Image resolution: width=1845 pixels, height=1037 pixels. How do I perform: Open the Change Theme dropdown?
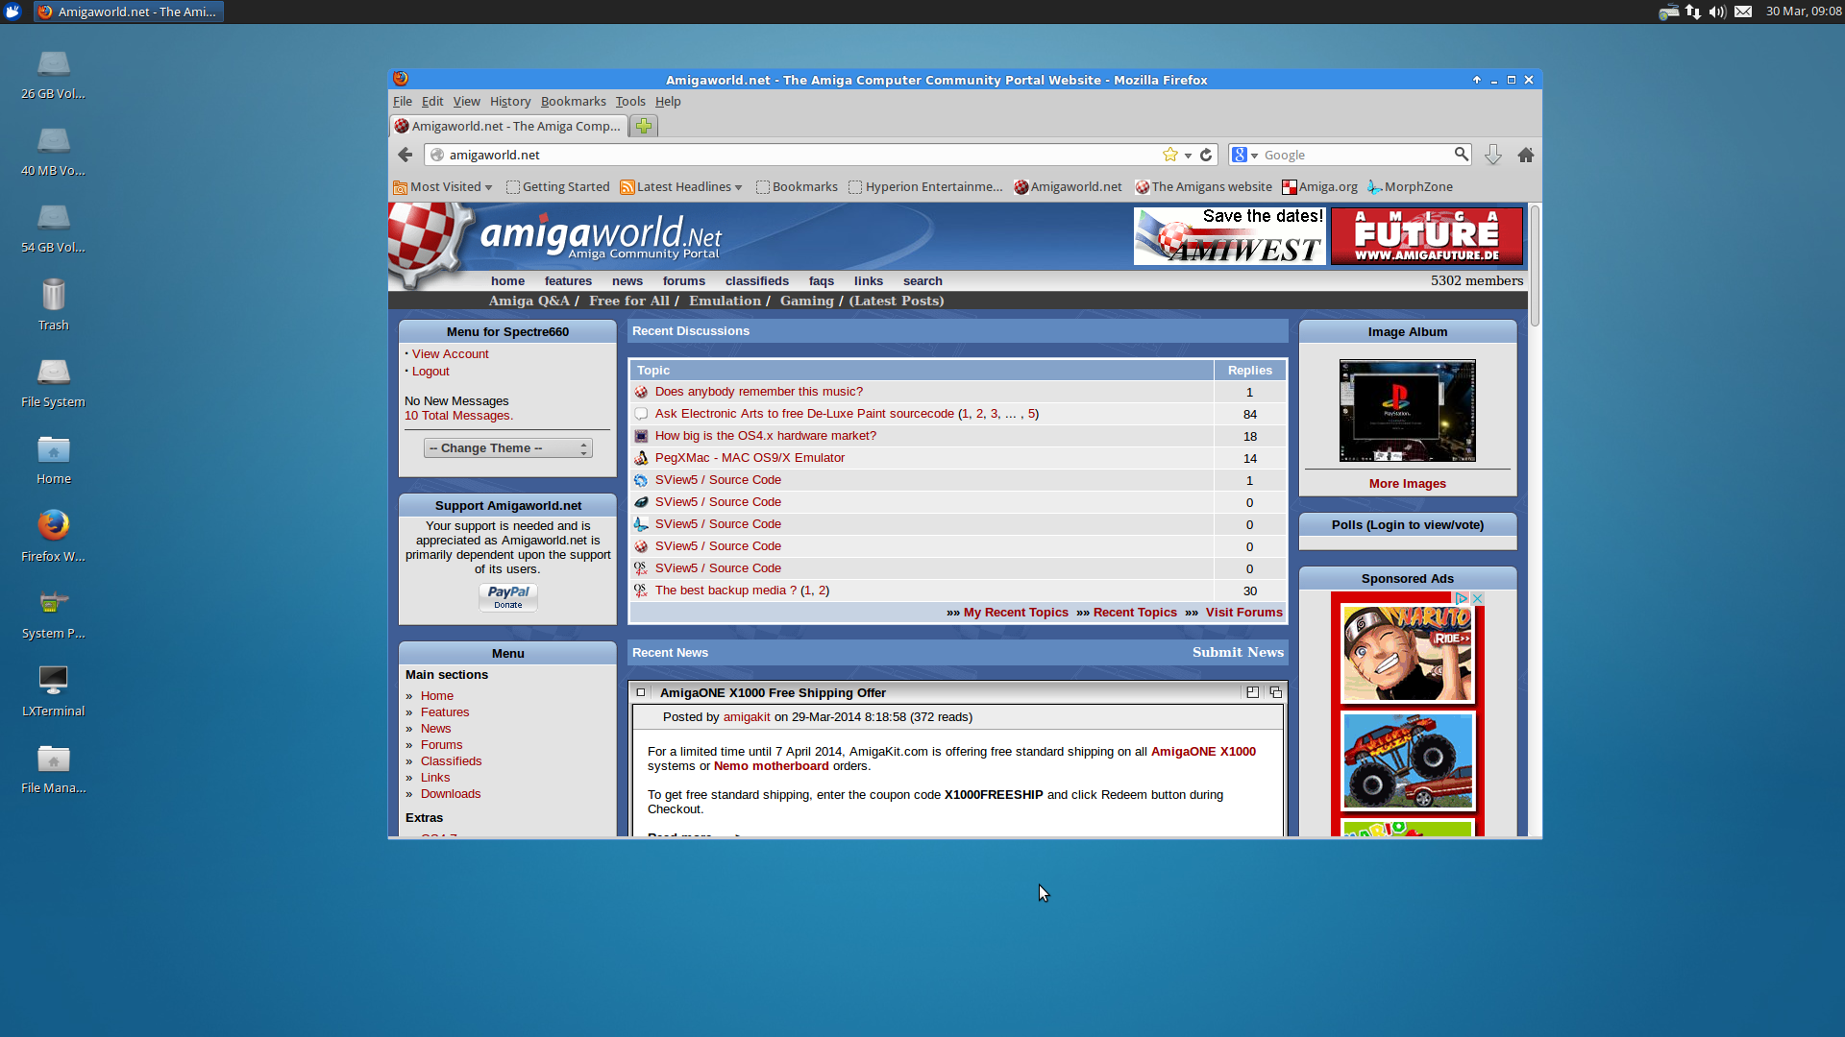tap(507, 448)
